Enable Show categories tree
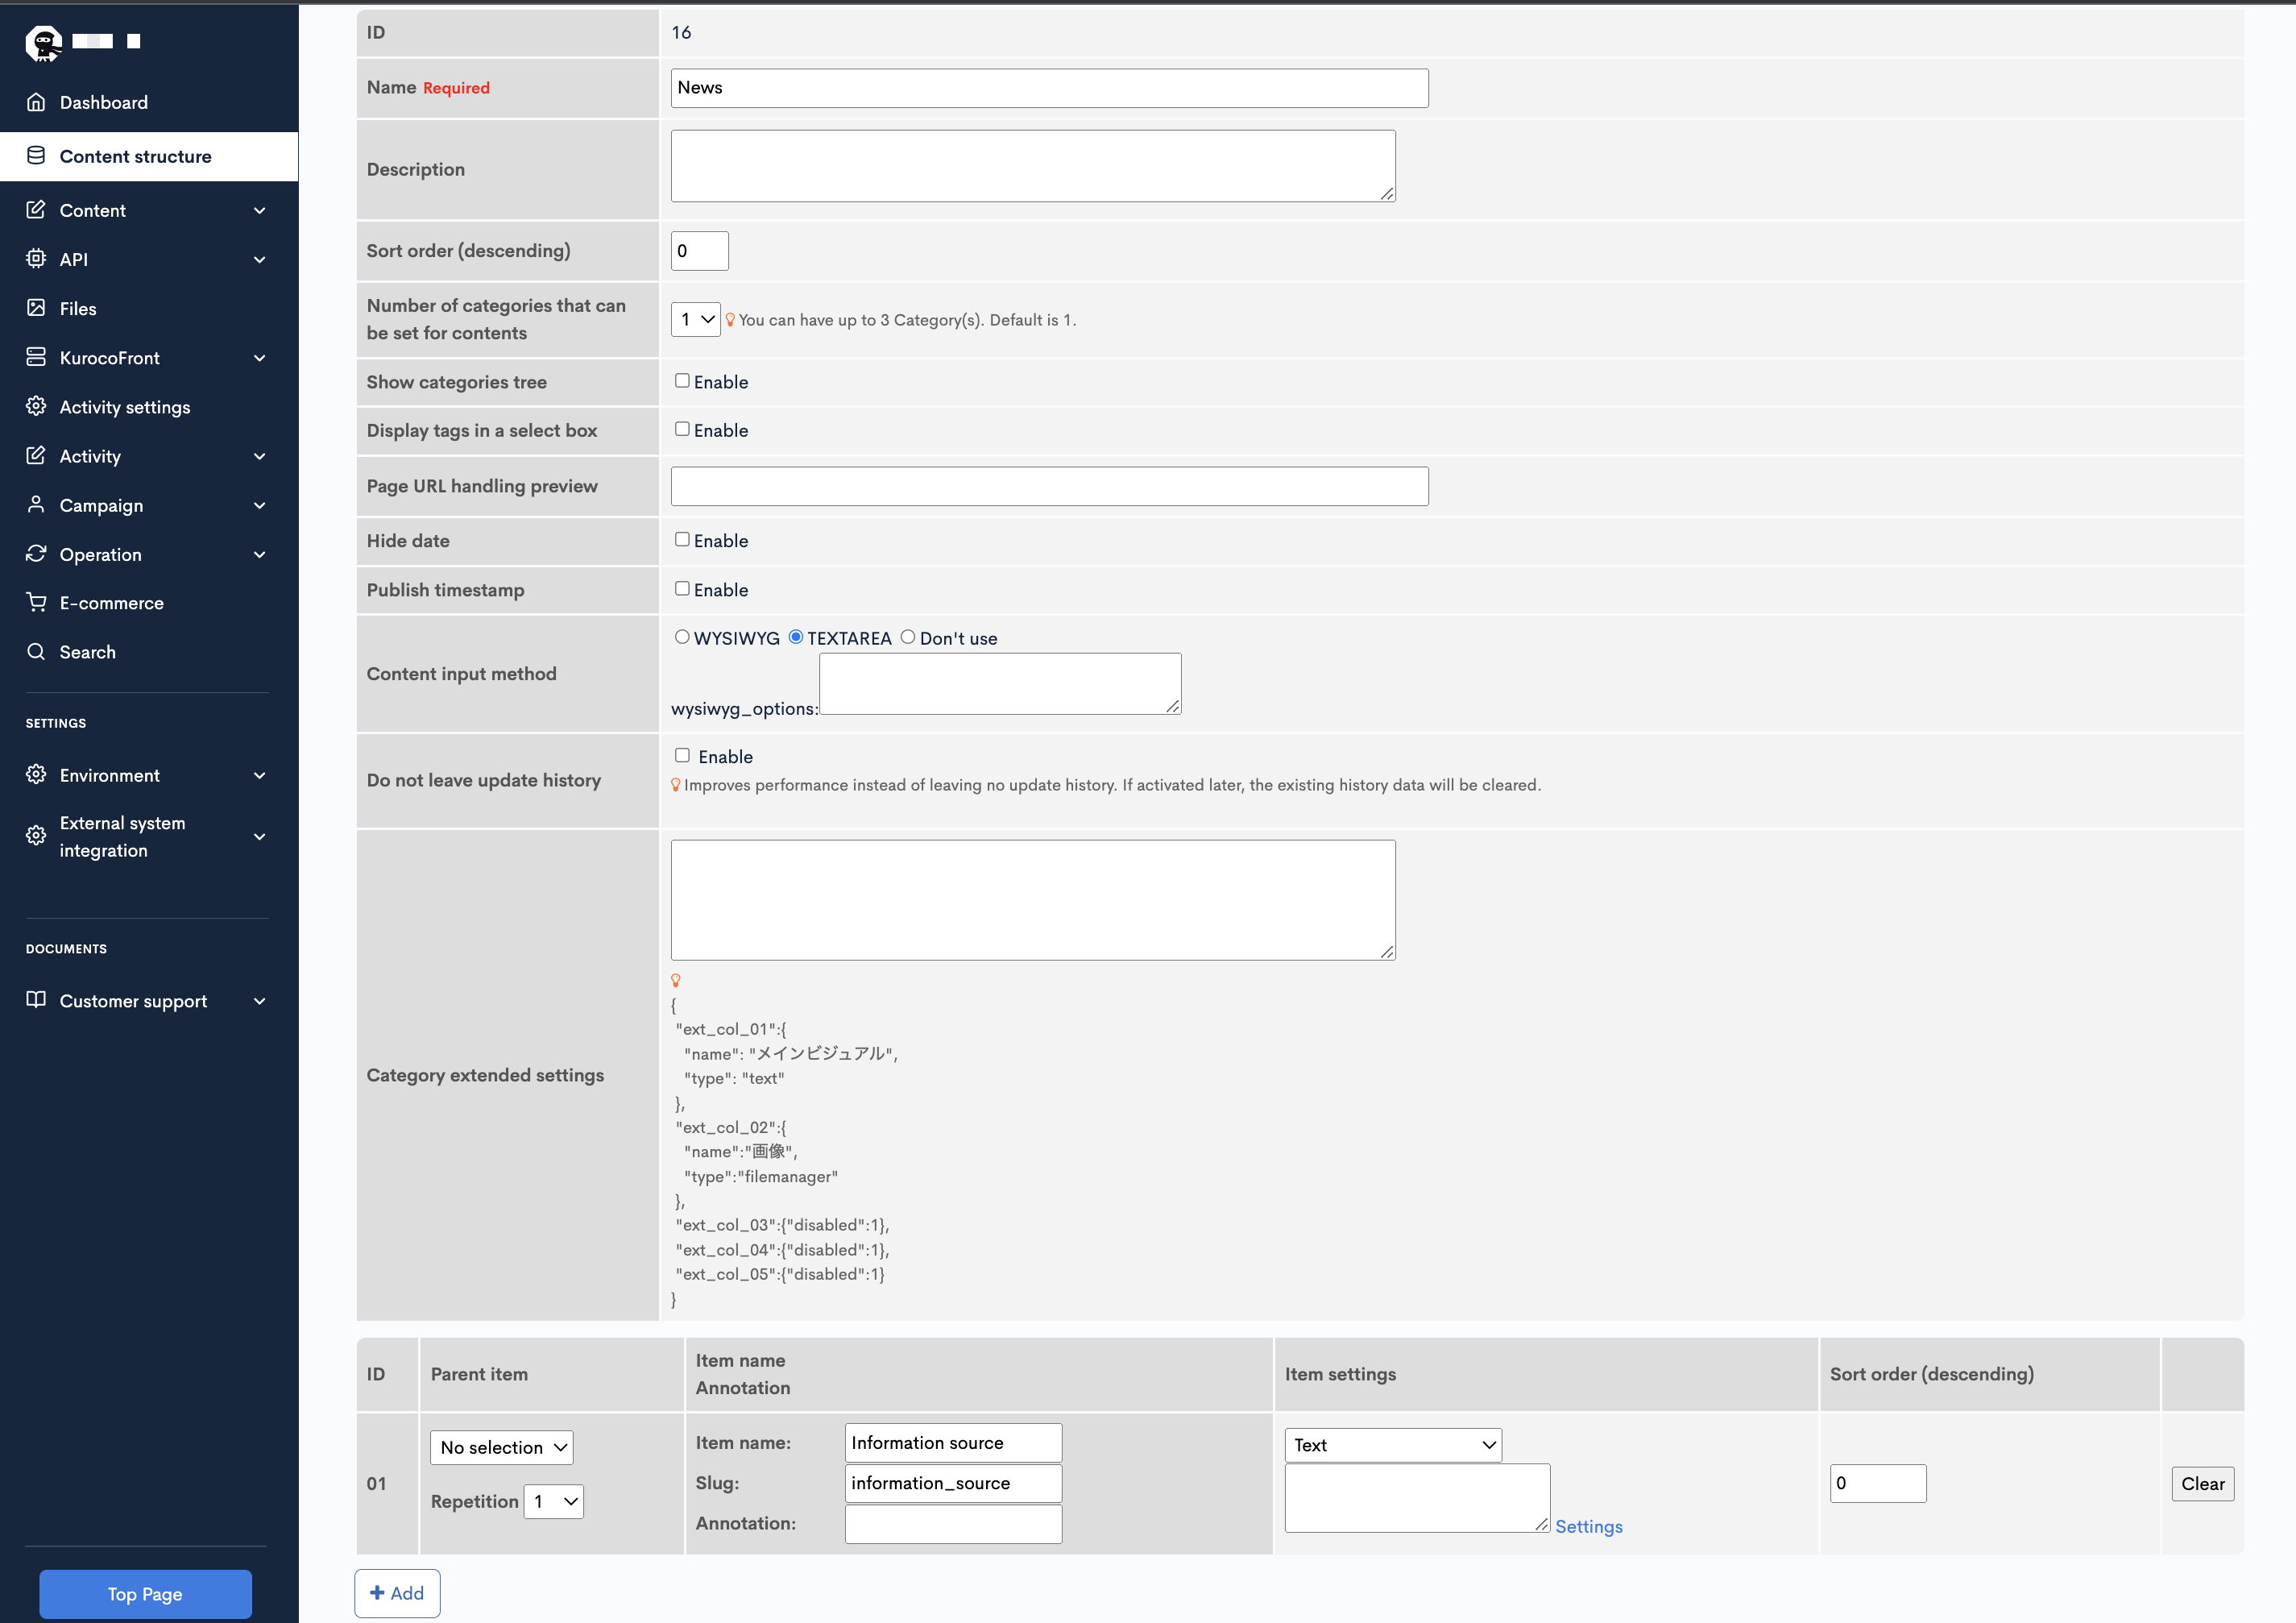This screenshot has height=1623, width=2296. pos(682,380)
